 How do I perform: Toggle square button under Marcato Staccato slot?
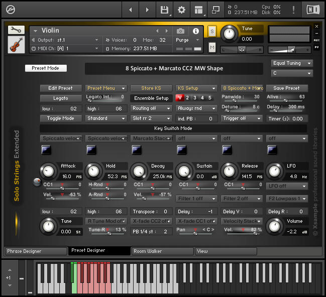pos(137,150)
